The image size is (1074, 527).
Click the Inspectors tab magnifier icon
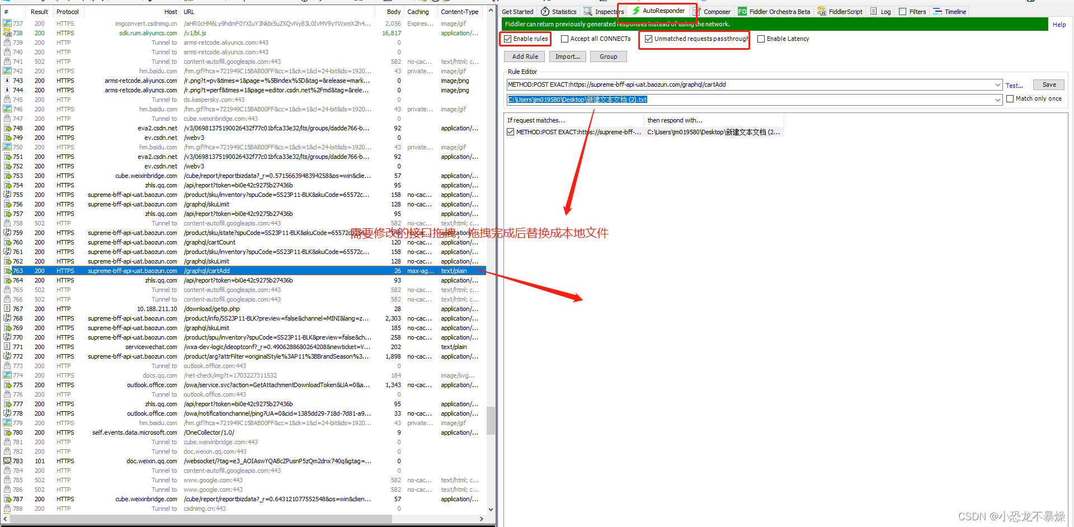(587, 12)
